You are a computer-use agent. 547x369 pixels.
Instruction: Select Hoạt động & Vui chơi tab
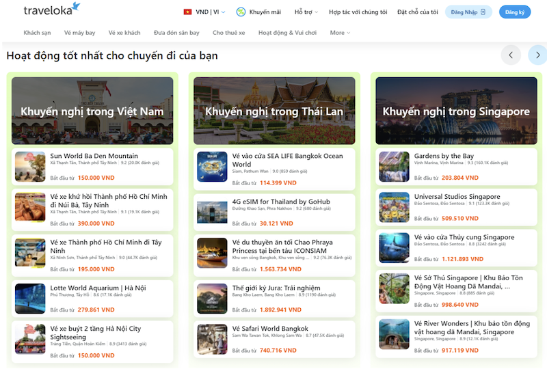coord(287,32)
